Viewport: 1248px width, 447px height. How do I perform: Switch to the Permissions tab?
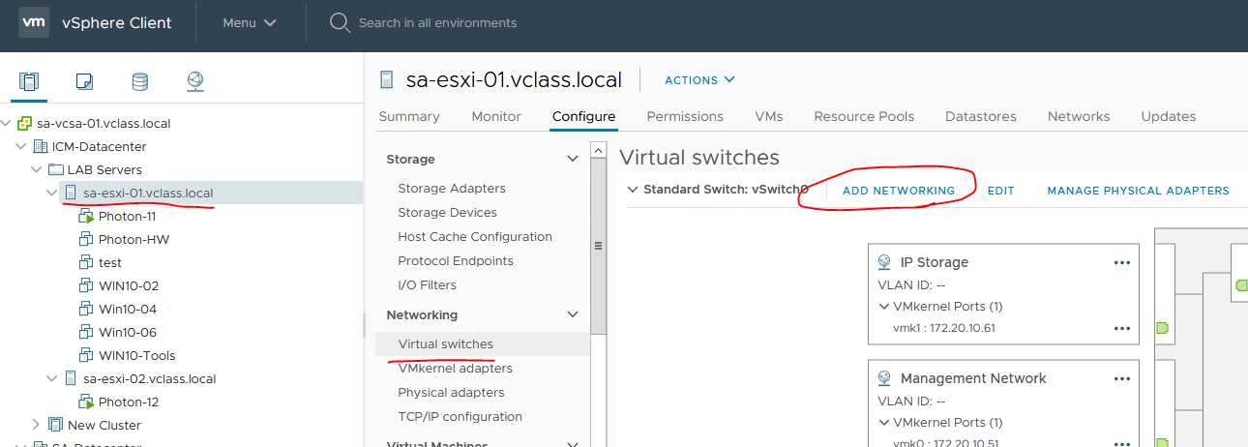pyautogui.click(x=685, y=116)
